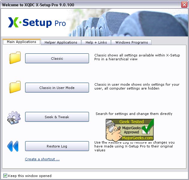Screen dimensions: 189x180
Task: Close the X-Setup Pro welcome window
Action: [184, 5]
